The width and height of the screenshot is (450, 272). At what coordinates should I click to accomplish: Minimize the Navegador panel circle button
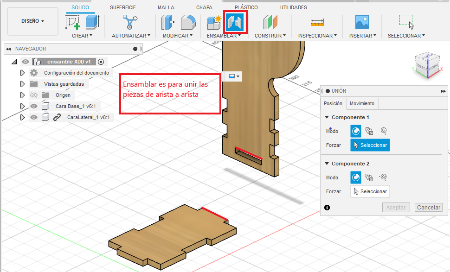135,49
